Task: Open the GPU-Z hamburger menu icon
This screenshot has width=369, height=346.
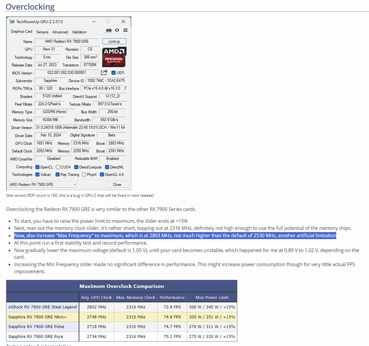Action: tap(126, 30)
